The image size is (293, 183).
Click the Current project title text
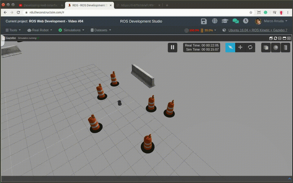pos(44,21)
